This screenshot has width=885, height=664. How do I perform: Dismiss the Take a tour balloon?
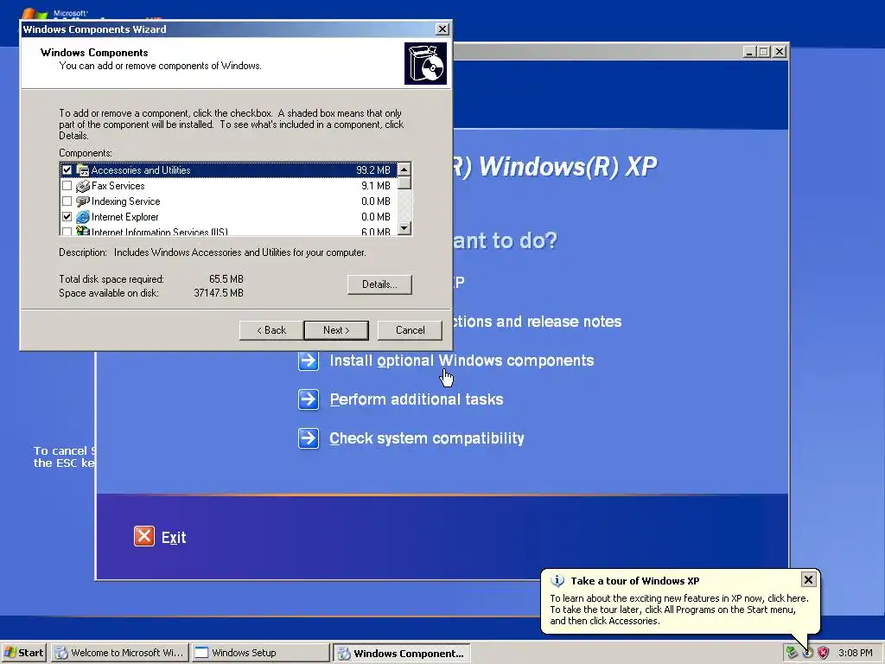(808, 579)
